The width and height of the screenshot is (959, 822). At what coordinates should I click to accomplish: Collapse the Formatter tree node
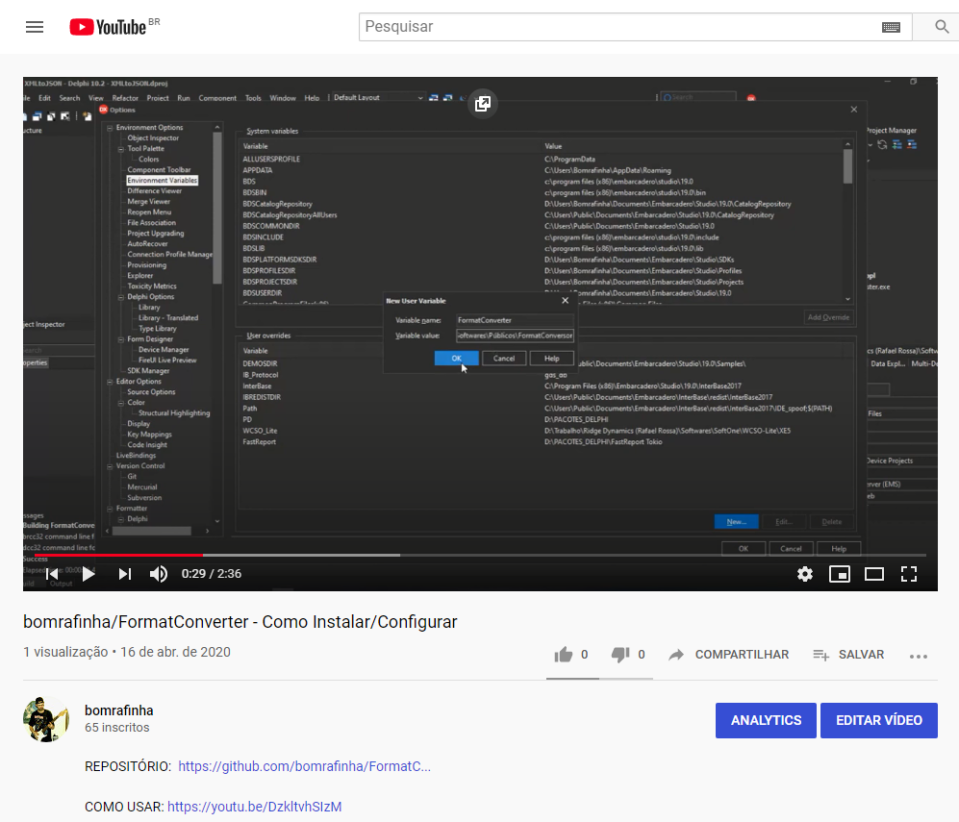110,509
